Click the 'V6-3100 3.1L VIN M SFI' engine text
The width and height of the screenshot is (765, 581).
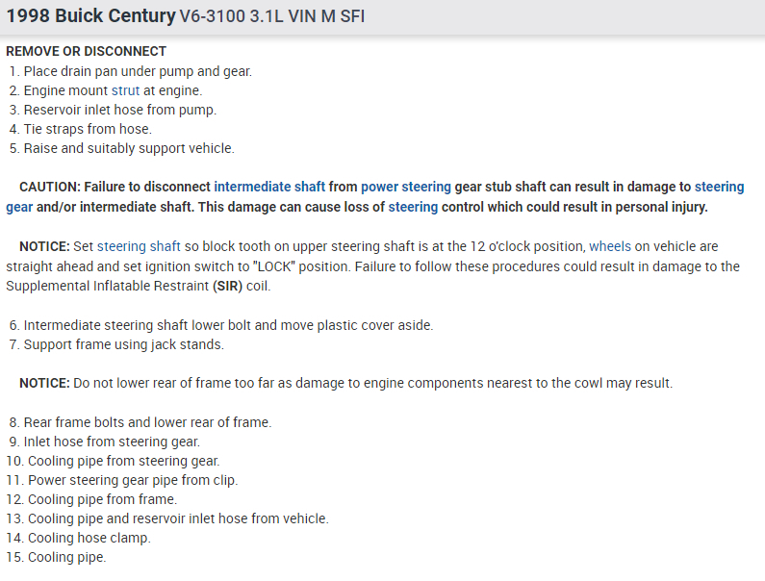[x=271, y=17]
